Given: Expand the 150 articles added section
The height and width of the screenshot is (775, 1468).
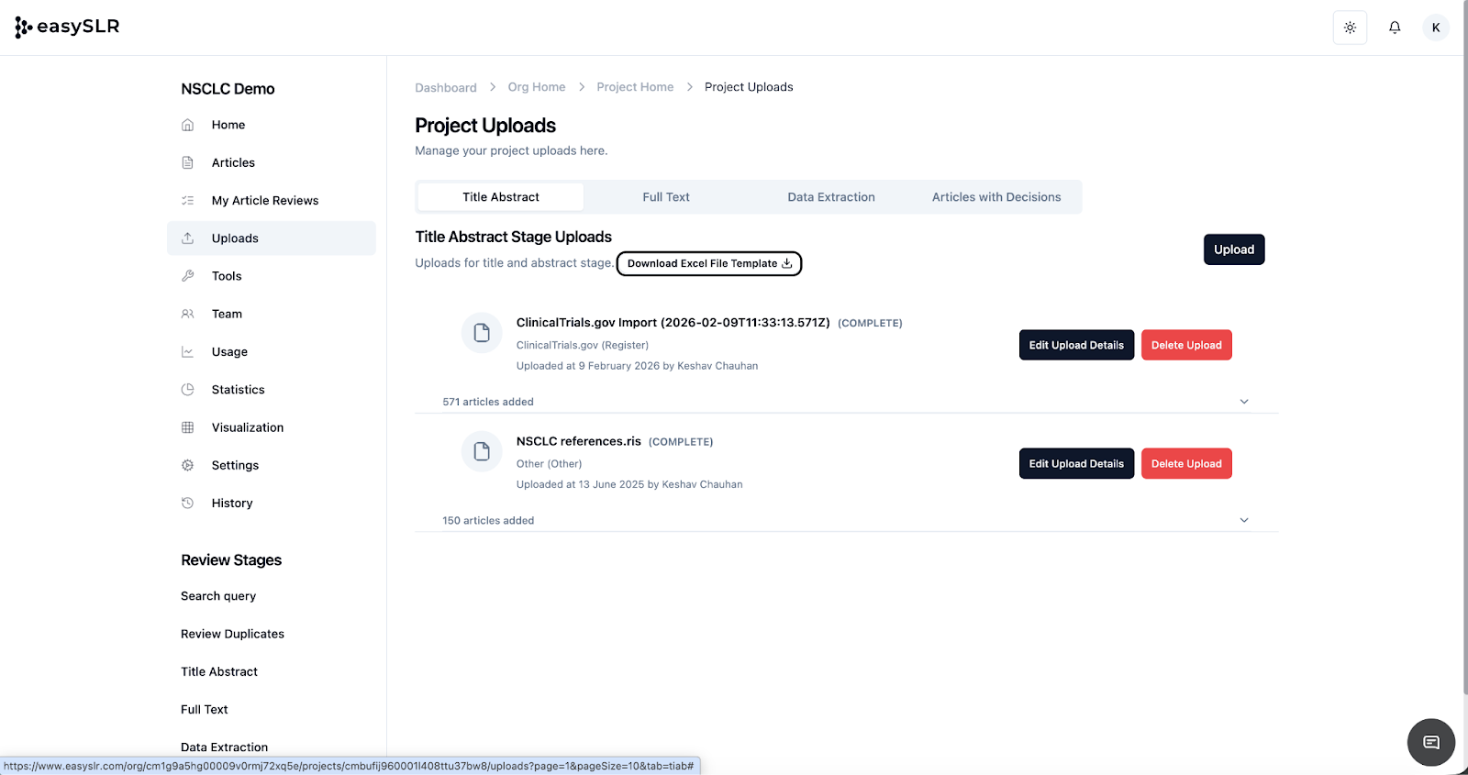Looking at the screenshot, I should (x=1244, y=520).
